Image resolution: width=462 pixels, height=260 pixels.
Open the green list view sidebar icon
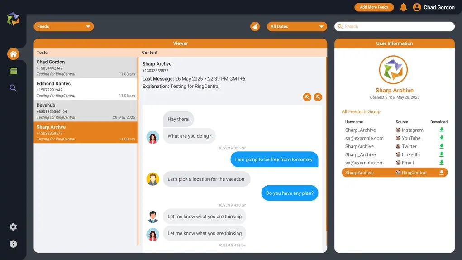13,71
